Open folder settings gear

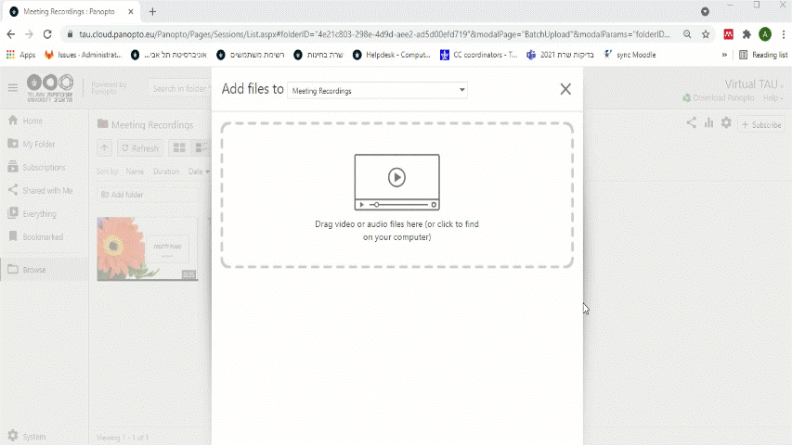click(x=726, y=122)
